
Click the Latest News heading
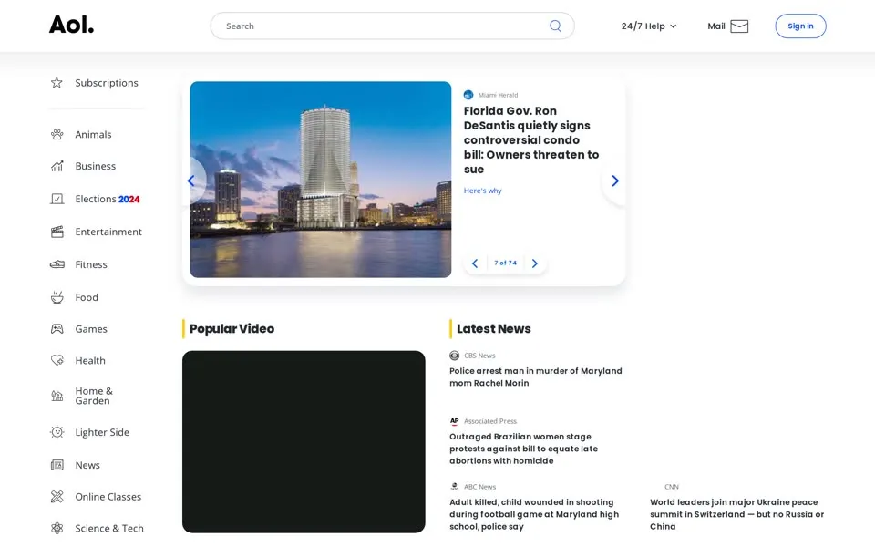point(493,329)
